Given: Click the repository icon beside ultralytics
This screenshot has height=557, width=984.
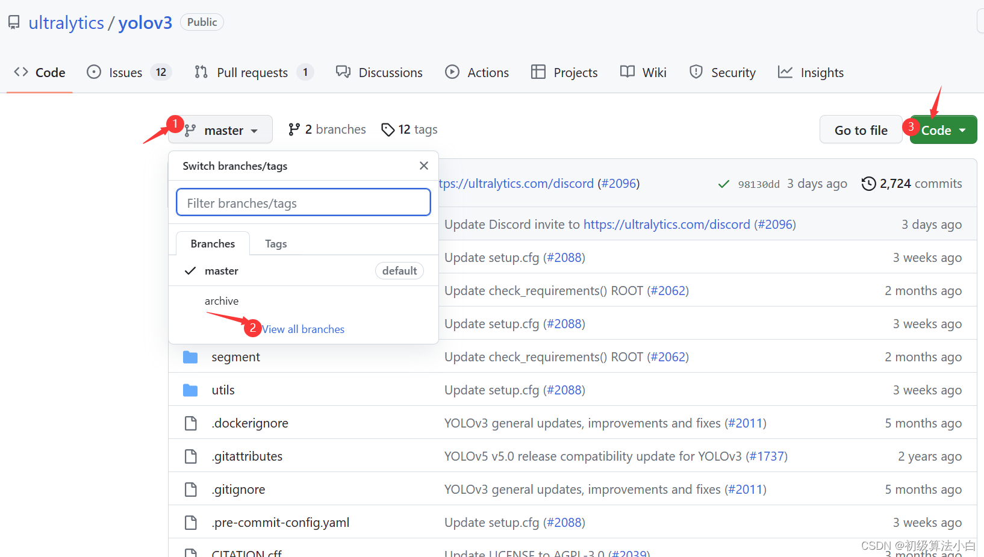Looking at the screenshot, I should [x=14, y=23].
